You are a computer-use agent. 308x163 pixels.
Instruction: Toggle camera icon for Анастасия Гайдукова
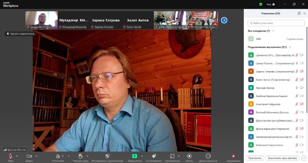tap(302, 104)
